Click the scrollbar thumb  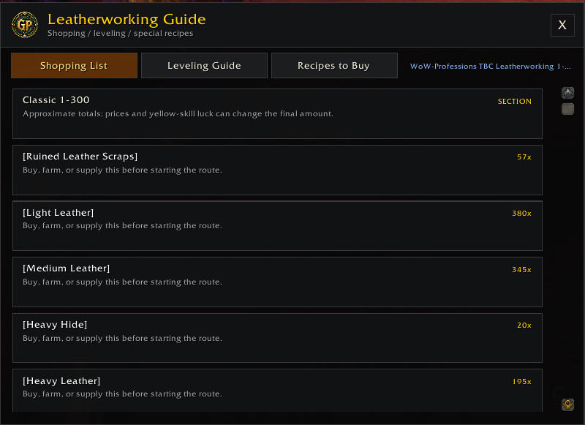click(x=567, y=109)
